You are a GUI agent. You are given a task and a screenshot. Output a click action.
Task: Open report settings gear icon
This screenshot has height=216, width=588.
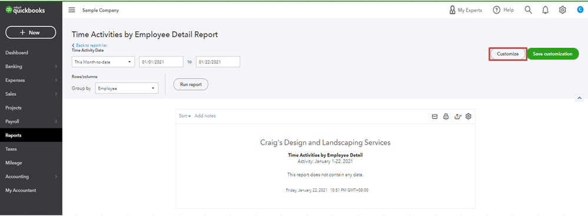click(x=469, y=117)
